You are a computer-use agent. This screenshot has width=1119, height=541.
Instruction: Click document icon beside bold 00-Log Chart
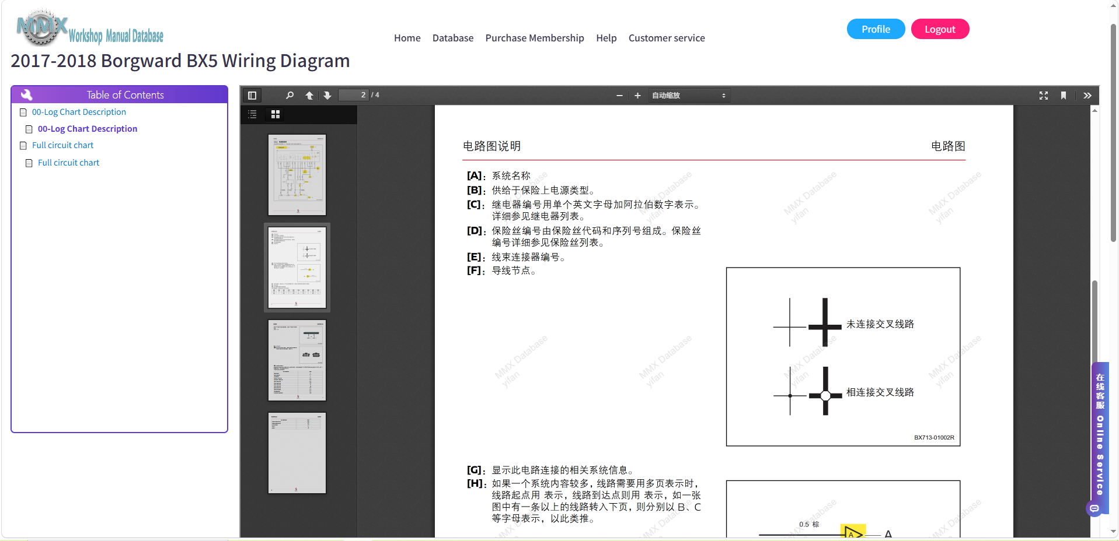pyautogui.click(x=29, y=129)
